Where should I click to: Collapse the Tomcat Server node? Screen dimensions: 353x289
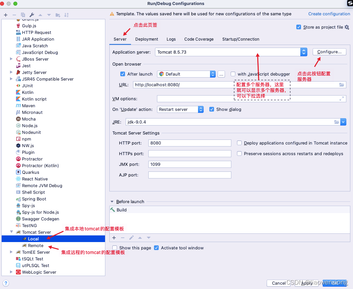(11, 232)
